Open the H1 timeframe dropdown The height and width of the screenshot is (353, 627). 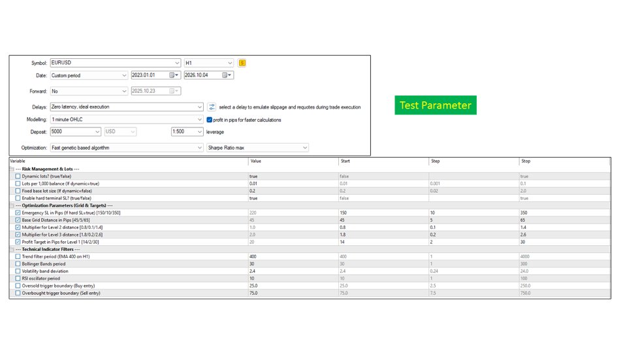pyautogui.click(x=209, y=63)
